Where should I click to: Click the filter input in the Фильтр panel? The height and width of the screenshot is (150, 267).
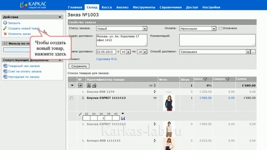point(17,50)
